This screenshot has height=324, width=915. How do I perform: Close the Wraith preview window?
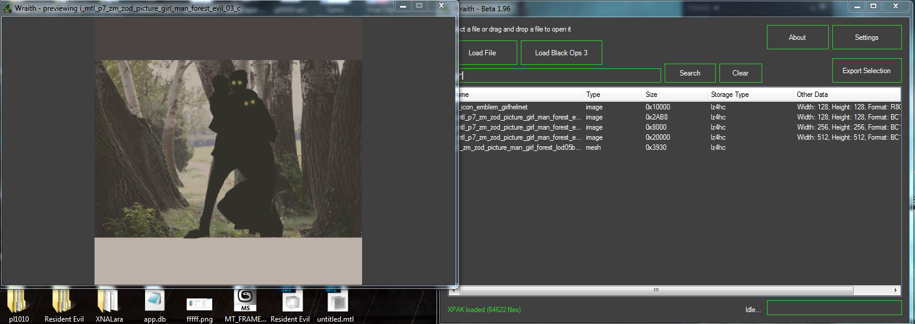point(441,5)
